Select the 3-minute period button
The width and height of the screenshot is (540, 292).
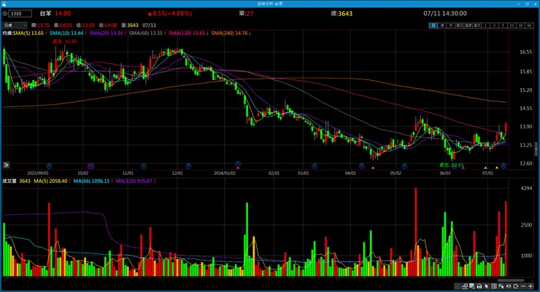point(495,25)
